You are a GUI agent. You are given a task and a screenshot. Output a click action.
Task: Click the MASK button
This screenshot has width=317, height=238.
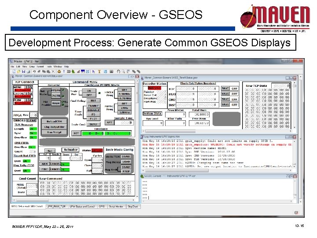[56, 103]
